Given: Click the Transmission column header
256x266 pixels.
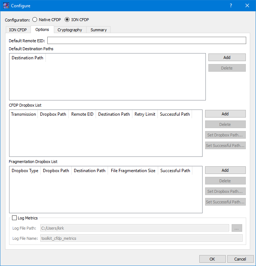Looking at the screenshot, I should 24,114.
